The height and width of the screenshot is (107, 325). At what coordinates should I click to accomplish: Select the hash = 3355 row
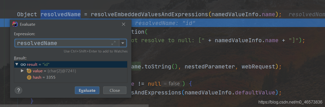[70, 77]
